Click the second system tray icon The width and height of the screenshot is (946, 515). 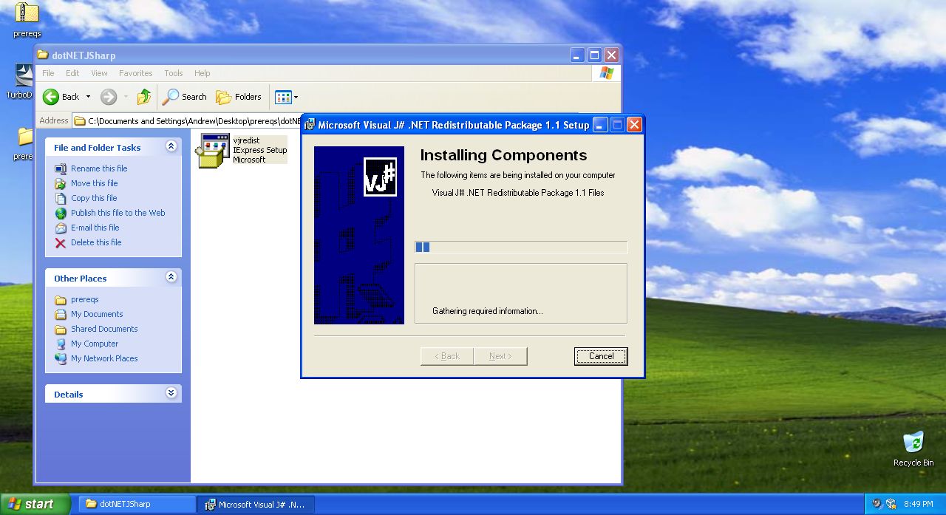pos(891,504)
